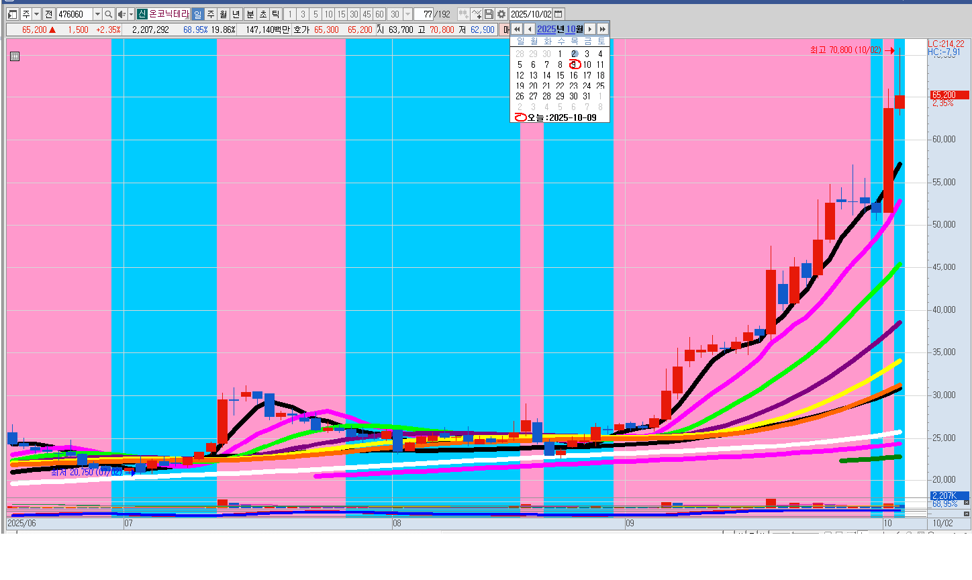The image size is (972, 580).
Task: Select the daily (일) chart period
Action: (197, 14)
